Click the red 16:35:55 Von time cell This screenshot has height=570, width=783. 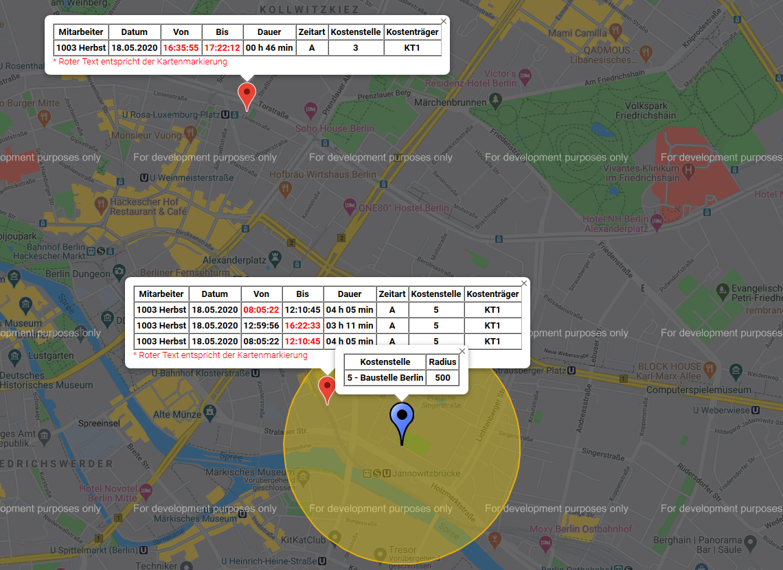pyautogui.click(x=181, y=48)
